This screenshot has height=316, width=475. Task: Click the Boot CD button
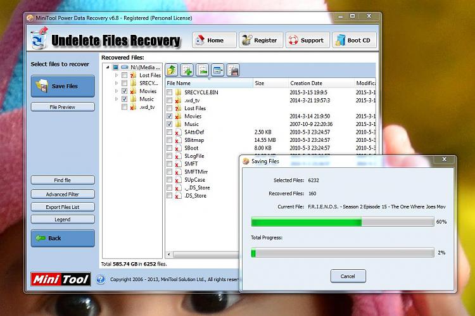click(x=353, y=41)
